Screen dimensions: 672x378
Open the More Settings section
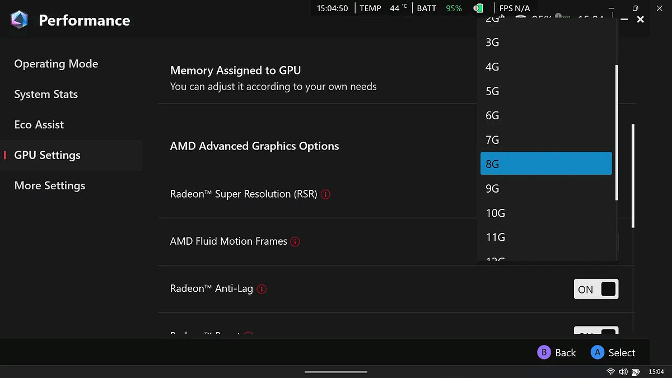(x=49, y=185)
